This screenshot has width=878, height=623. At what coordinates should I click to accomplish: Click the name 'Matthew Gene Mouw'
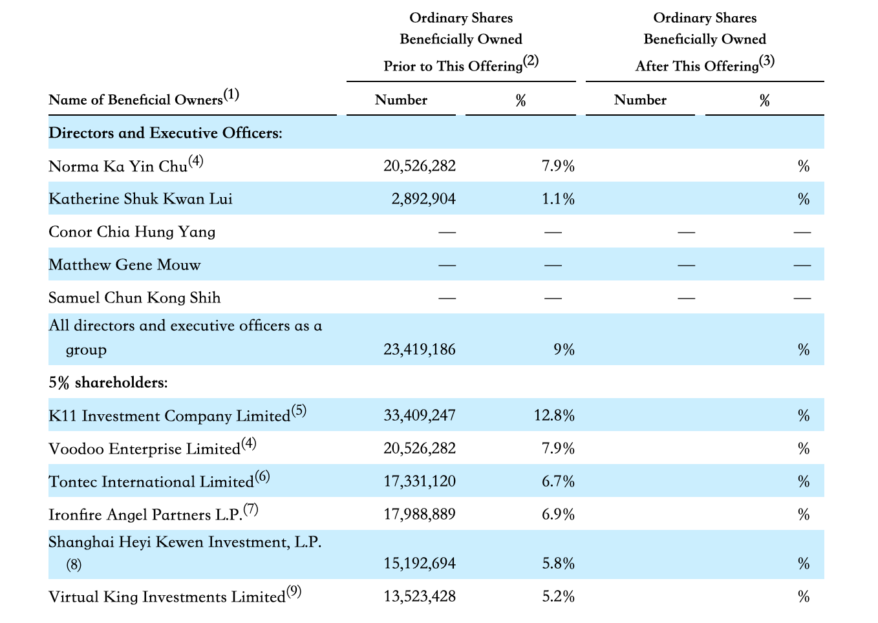(x=125, y=265)
